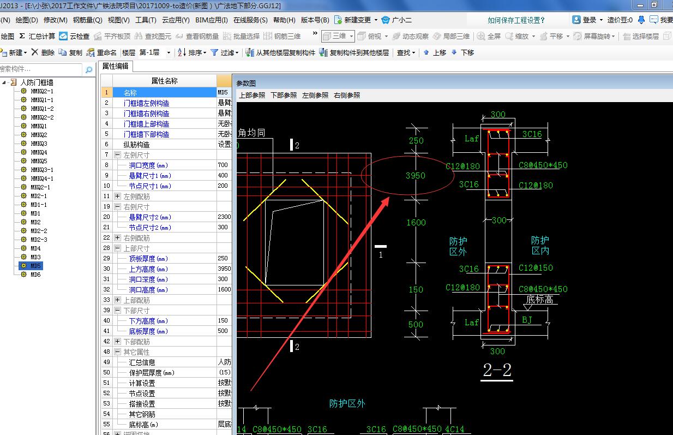Click 左侧参照 in 参数图 window
This screenshot has width=673, height=435.
click(315, 95)
